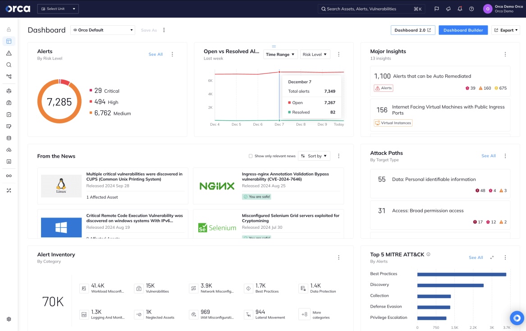Viewport: 526px width, 331px height.
Task: Click the lock icon in left sidebar
Action: click(x=9, y=29)
